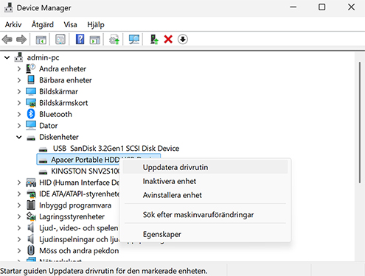Expand the Bluetooth node

[19, 114]
